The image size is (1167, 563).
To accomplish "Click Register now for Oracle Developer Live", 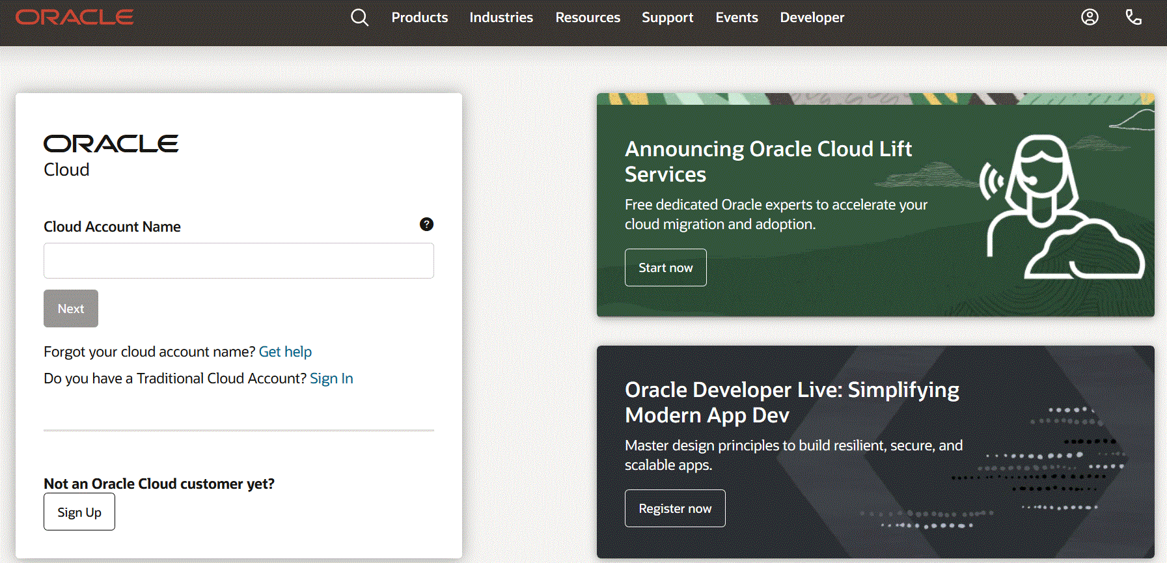I will click(675, 508).
